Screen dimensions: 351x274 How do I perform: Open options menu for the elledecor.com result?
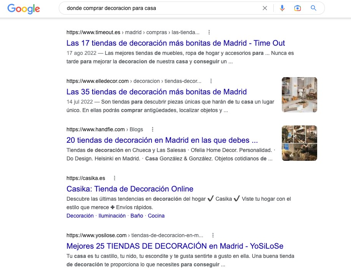point(211,81)
